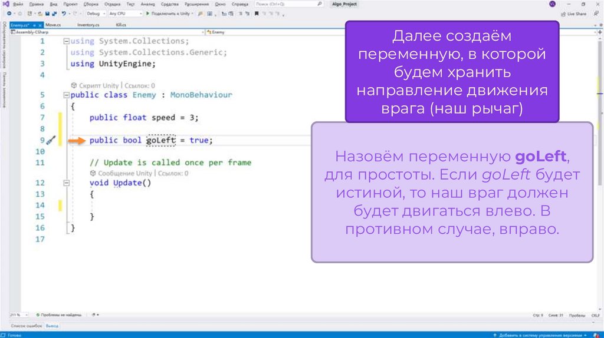The width and height of the screenshot is (604, 338).
Task: Open the Окно menu
Action: (221, 4)
